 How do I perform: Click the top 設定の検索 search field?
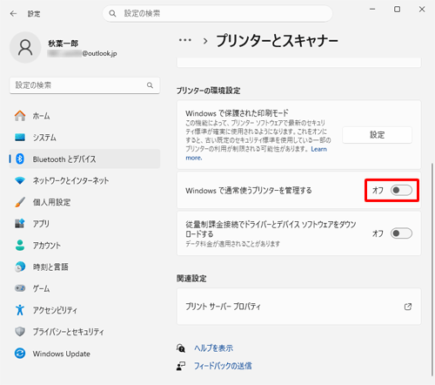[x=217, y=13]
